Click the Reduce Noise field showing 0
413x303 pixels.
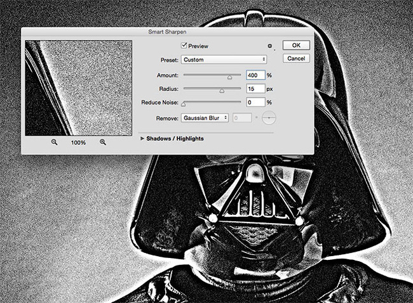click(255, 102)
